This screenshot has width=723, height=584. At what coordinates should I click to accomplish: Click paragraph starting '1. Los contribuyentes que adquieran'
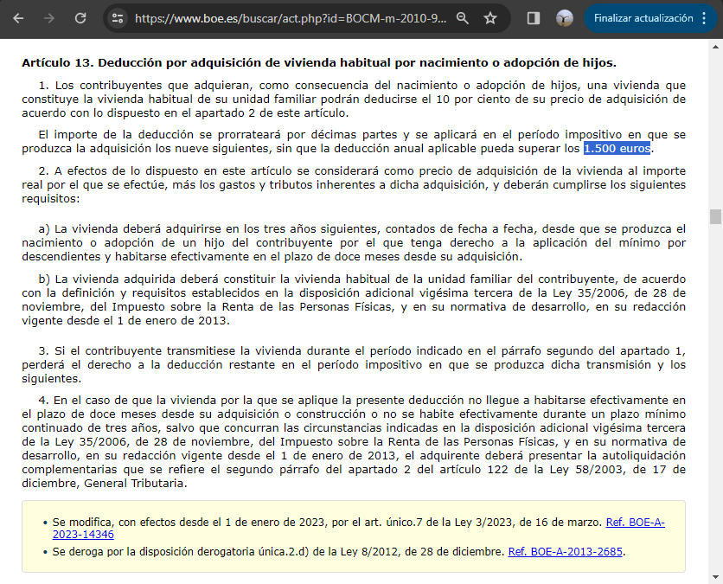(354, 99)
